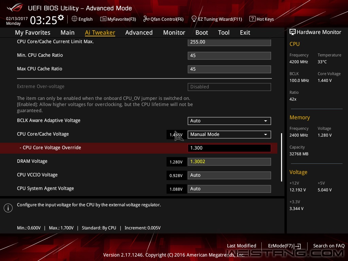Click the Hardware Monitor icon
Screen dimensions: 348x261
pos(293,32)
